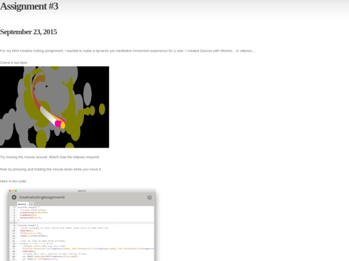
Task: Click the function draw() line in the code
Action: [x=28, y=226]
